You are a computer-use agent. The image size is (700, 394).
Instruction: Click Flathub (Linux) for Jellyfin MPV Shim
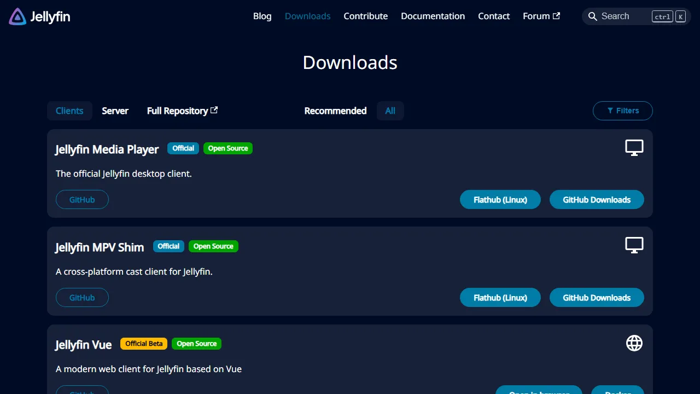pos(500,297)
